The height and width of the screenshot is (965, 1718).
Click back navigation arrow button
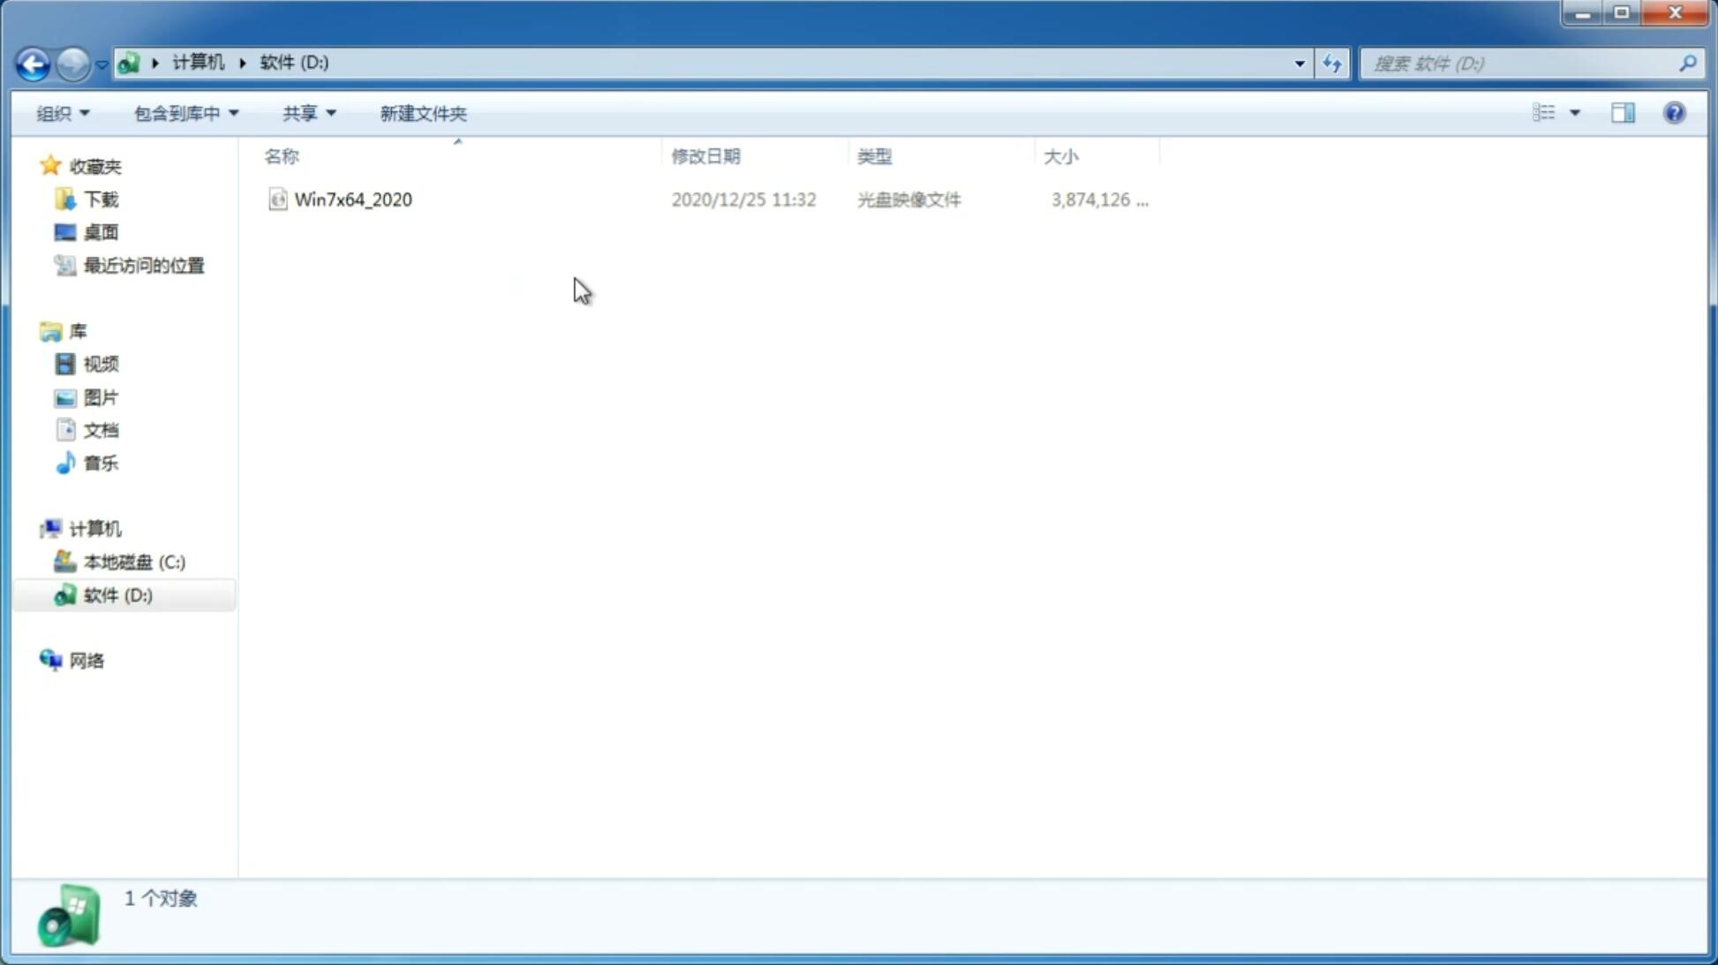(x=32, y=63)
